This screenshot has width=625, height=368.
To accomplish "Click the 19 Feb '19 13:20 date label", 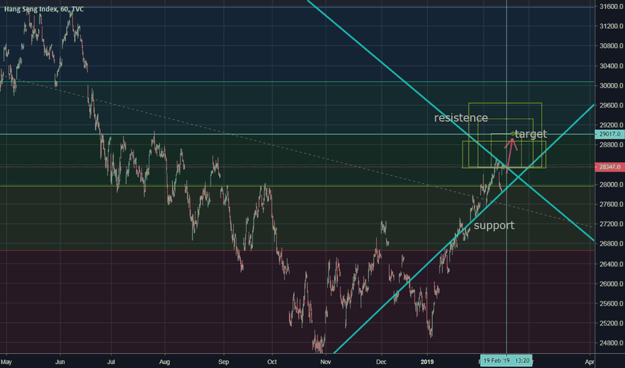I will coord(506,361).
